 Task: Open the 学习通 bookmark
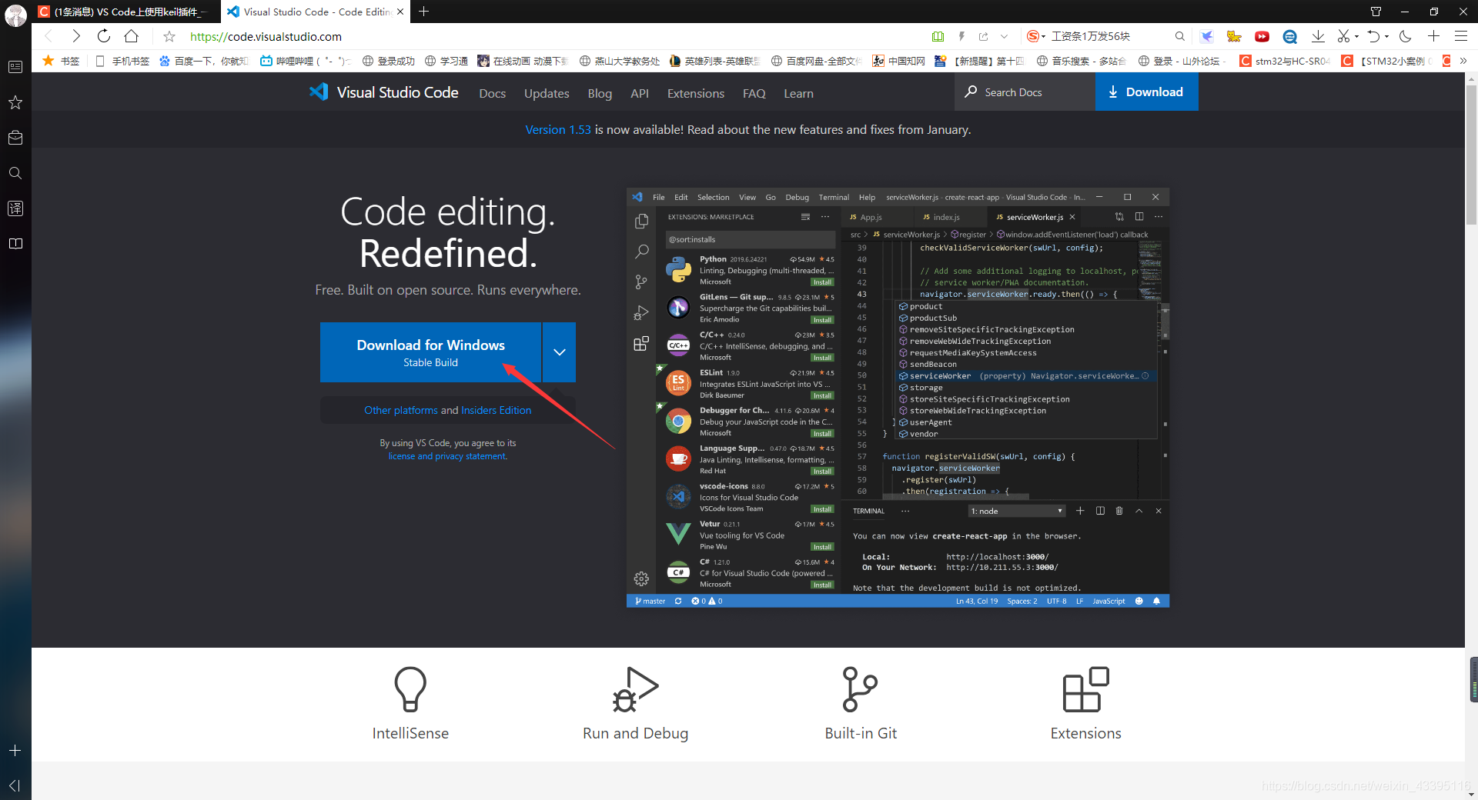(x=446, y=61)
